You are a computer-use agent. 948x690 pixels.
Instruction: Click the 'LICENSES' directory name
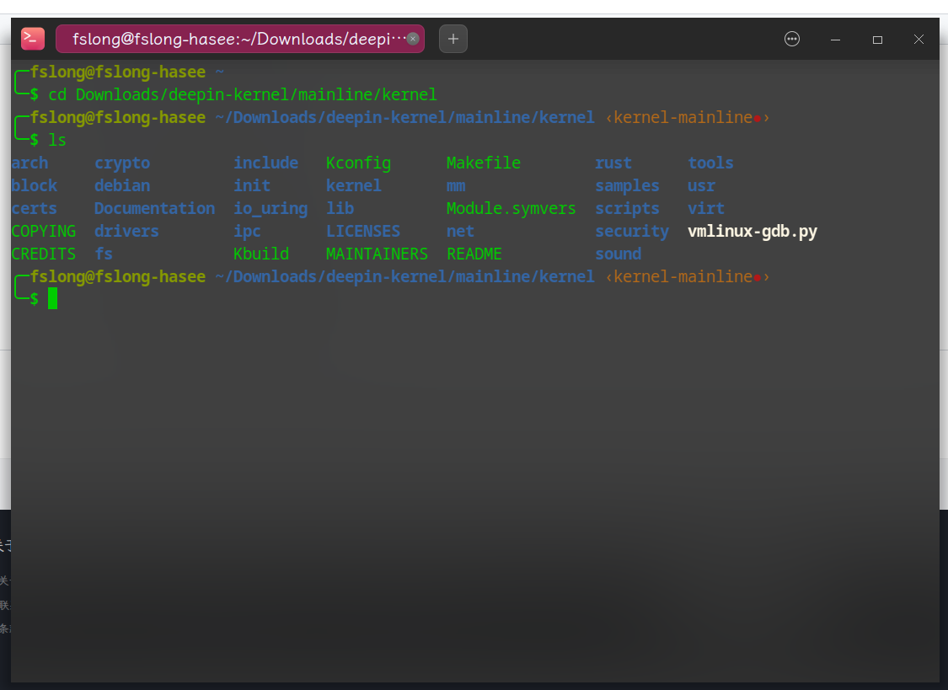363,232
